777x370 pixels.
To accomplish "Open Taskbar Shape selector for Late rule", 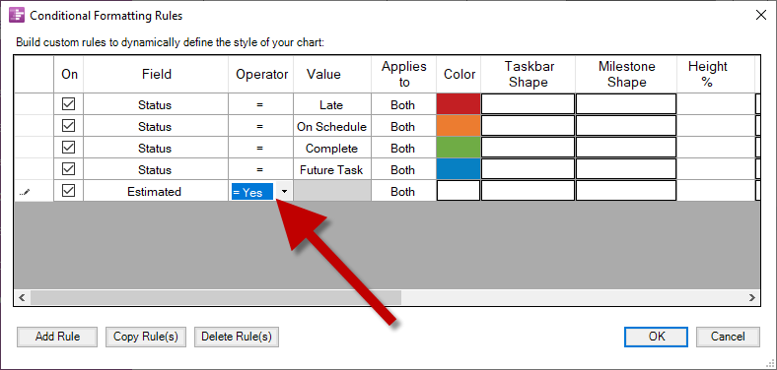I will pyautogui.click(x=528, y=104).
